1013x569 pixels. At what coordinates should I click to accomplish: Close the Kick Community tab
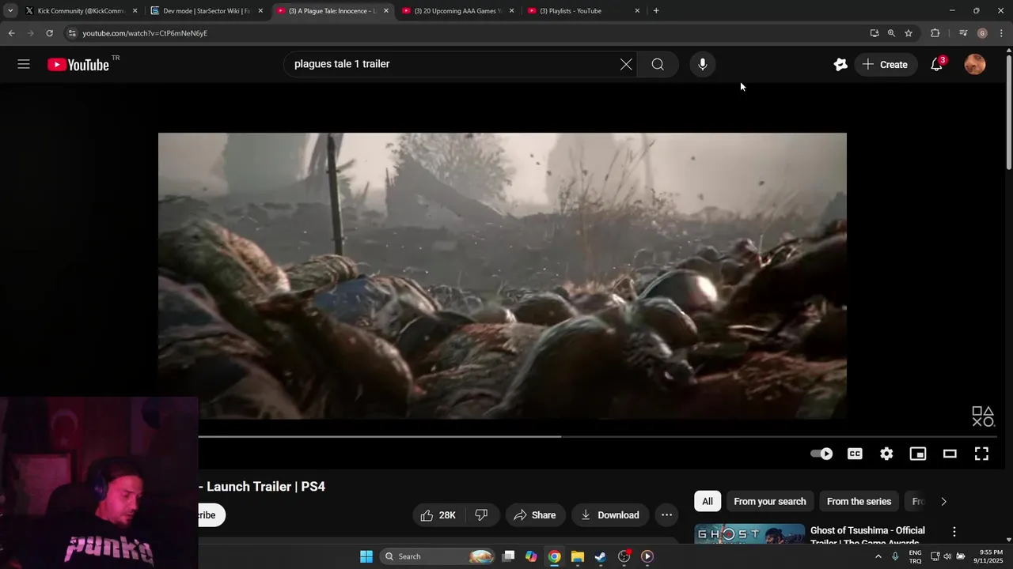pos(135,11)
